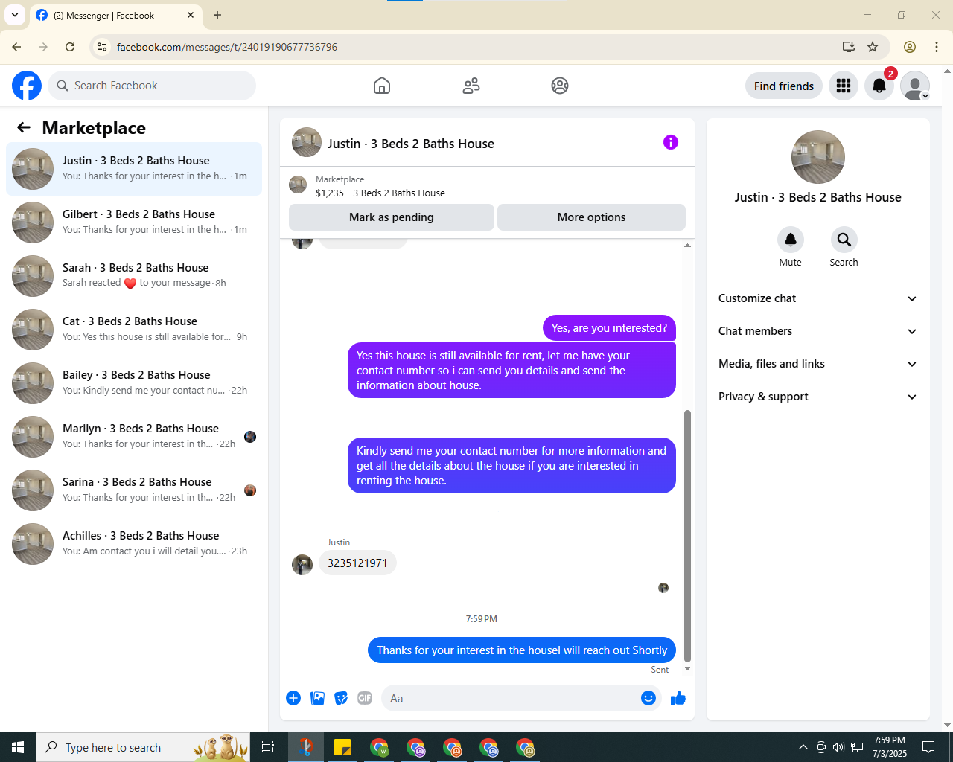Open conversation information icon

click(671, 142)
